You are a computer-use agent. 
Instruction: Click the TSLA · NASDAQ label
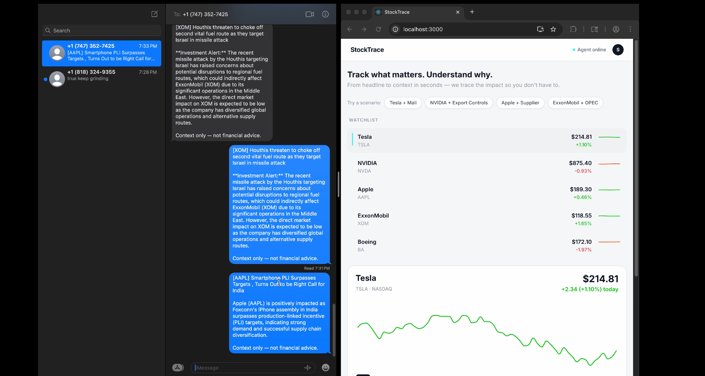point(374,289)
